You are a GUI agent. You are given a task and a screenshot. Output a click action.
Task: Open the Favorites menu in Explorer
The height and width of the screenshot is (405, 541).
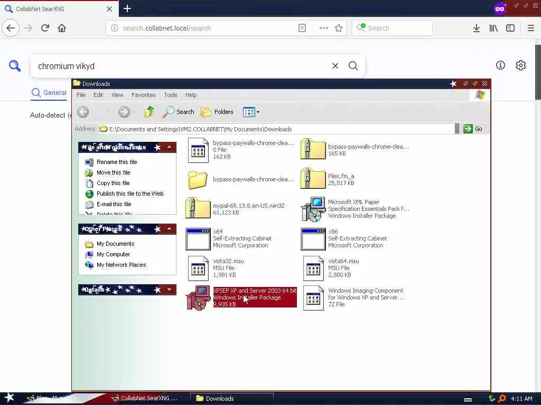pos(144,95)
